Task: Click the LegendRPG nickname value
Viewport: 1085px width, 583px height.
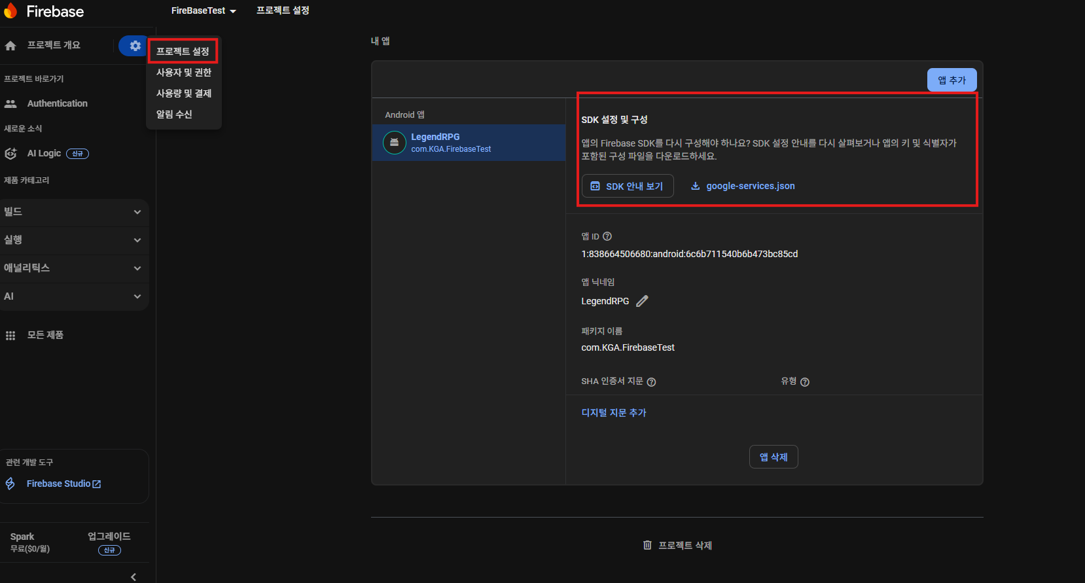Action: pos(605,301)
